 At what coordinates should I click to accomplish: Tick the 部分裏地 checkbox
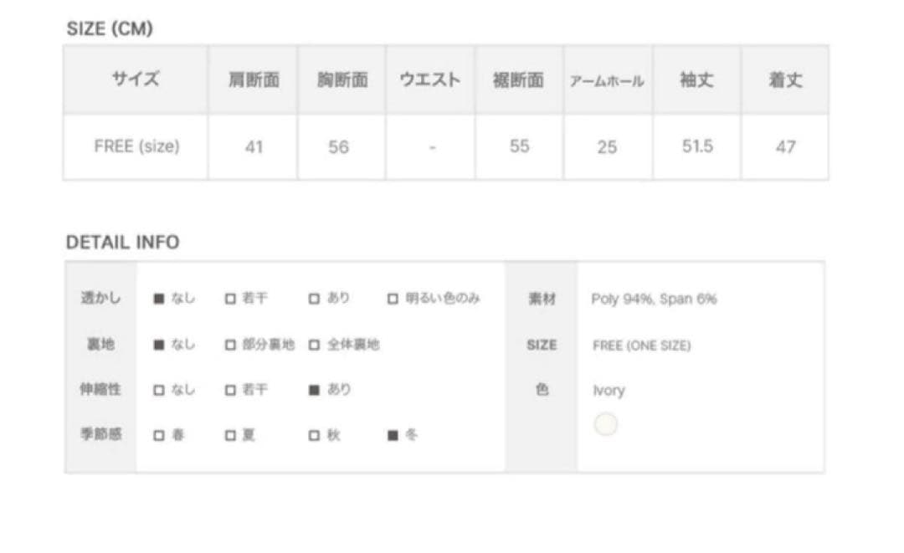pyautogui.click(x=230, y=345)
